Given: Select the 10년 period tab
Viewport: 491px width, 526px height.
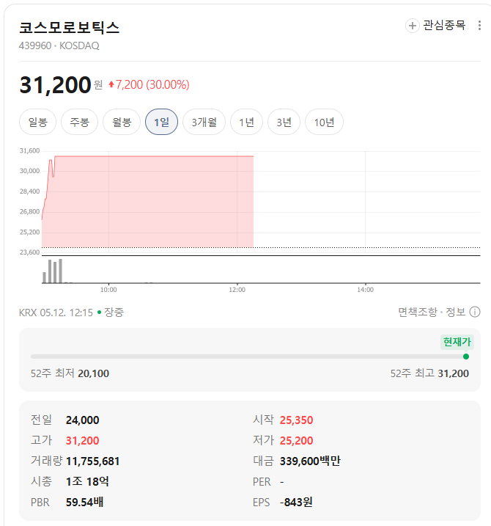Looking at the screenshot, I should point(324,122).
